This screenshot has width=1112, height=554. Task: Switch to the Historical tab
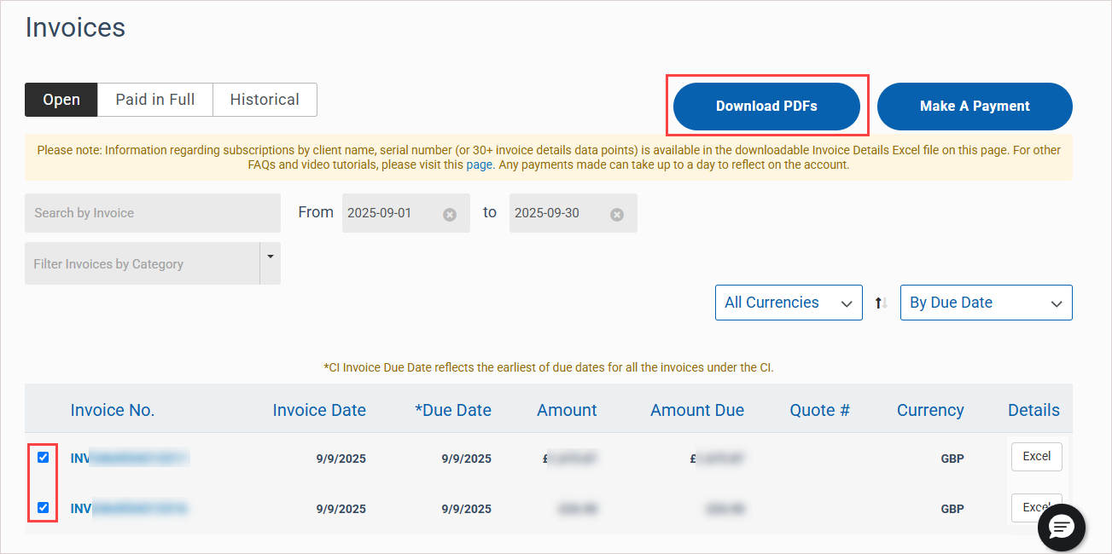[x=265, y=100]
